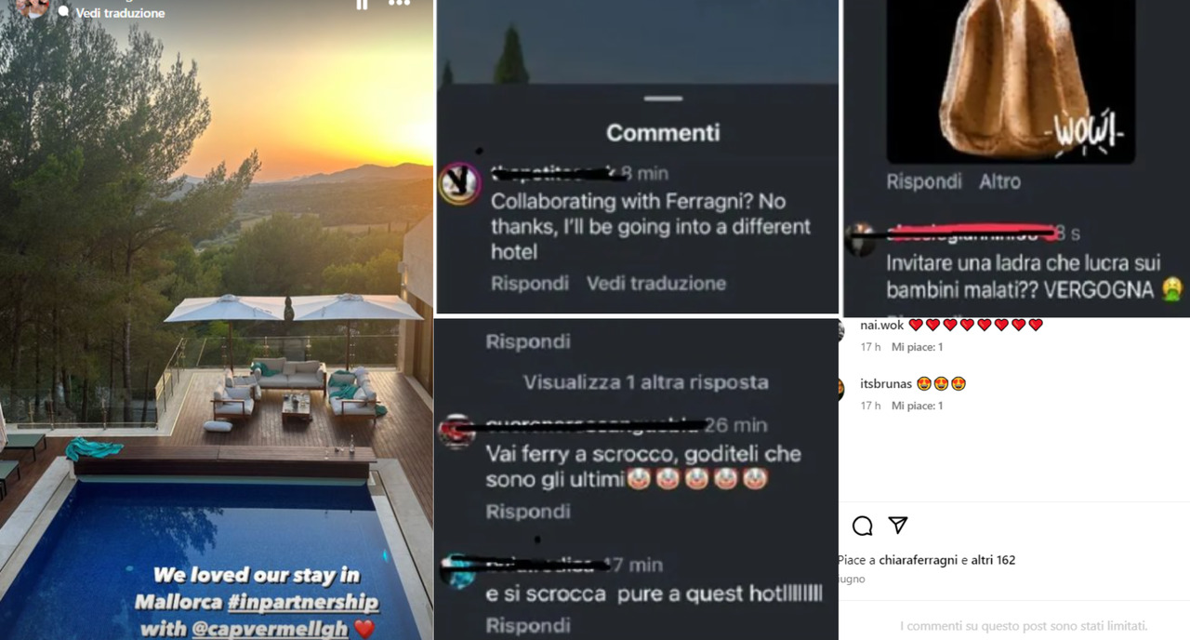
Task: Expand 'Visualizza 1 altra risposta'
Action: point(645,382)
